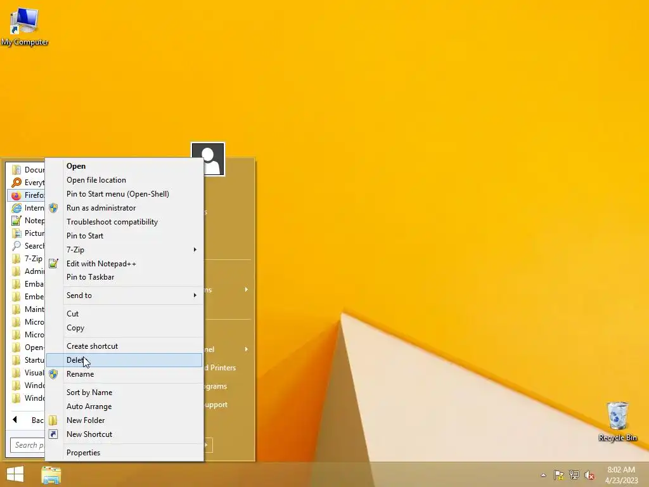Click the shield icon beside Rename
The image size is (649, 487).
pos(53,374)
